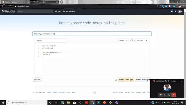Open the plus create-new menu in header
The width and height of the screenshot is (186, 105).
176,11
